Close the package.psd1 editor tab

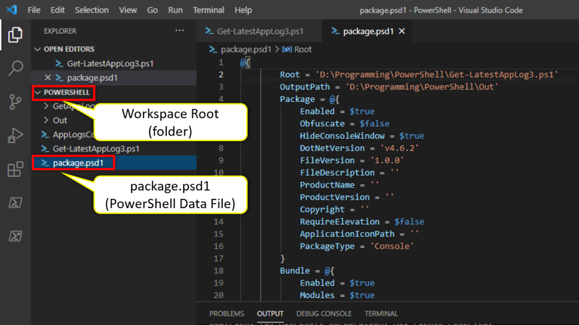tap(402, 31)
